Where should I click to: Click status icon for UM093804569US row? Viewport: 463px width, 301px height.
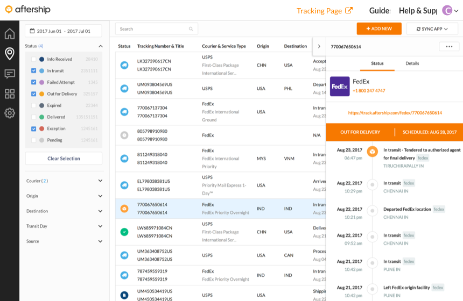pos(124,89)
